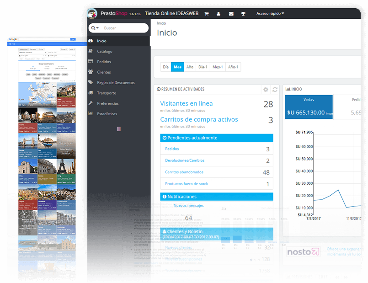Open the envelope messages icon in header

pyautogui.click(x=231, y=14)
